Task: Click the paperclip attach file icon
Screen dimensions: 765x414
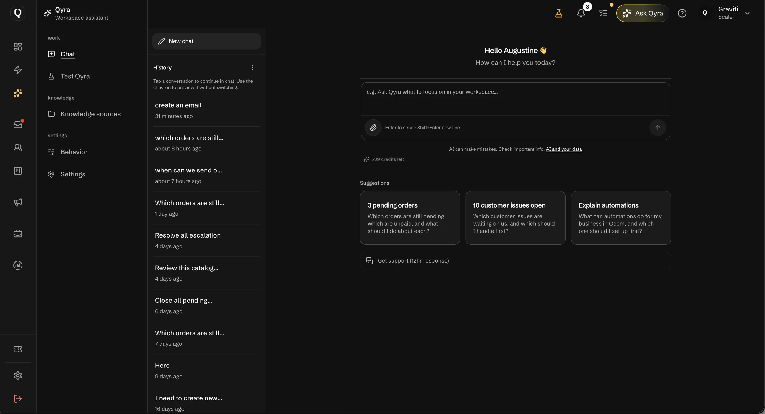Action: pos(373,127)
